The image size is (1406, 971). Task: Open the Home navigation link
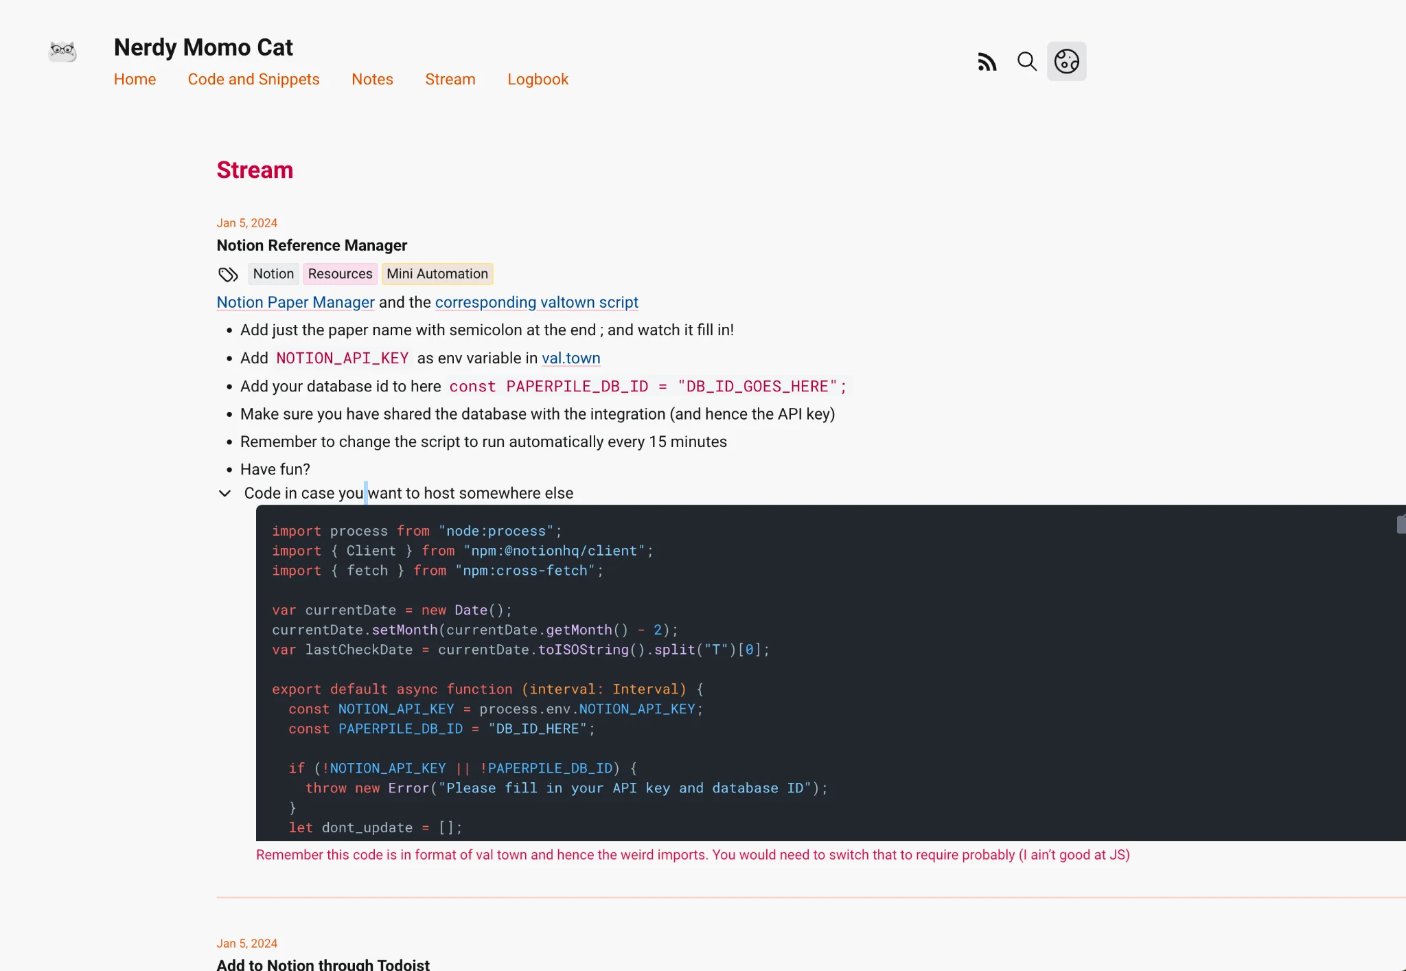[x=135, y=80]
